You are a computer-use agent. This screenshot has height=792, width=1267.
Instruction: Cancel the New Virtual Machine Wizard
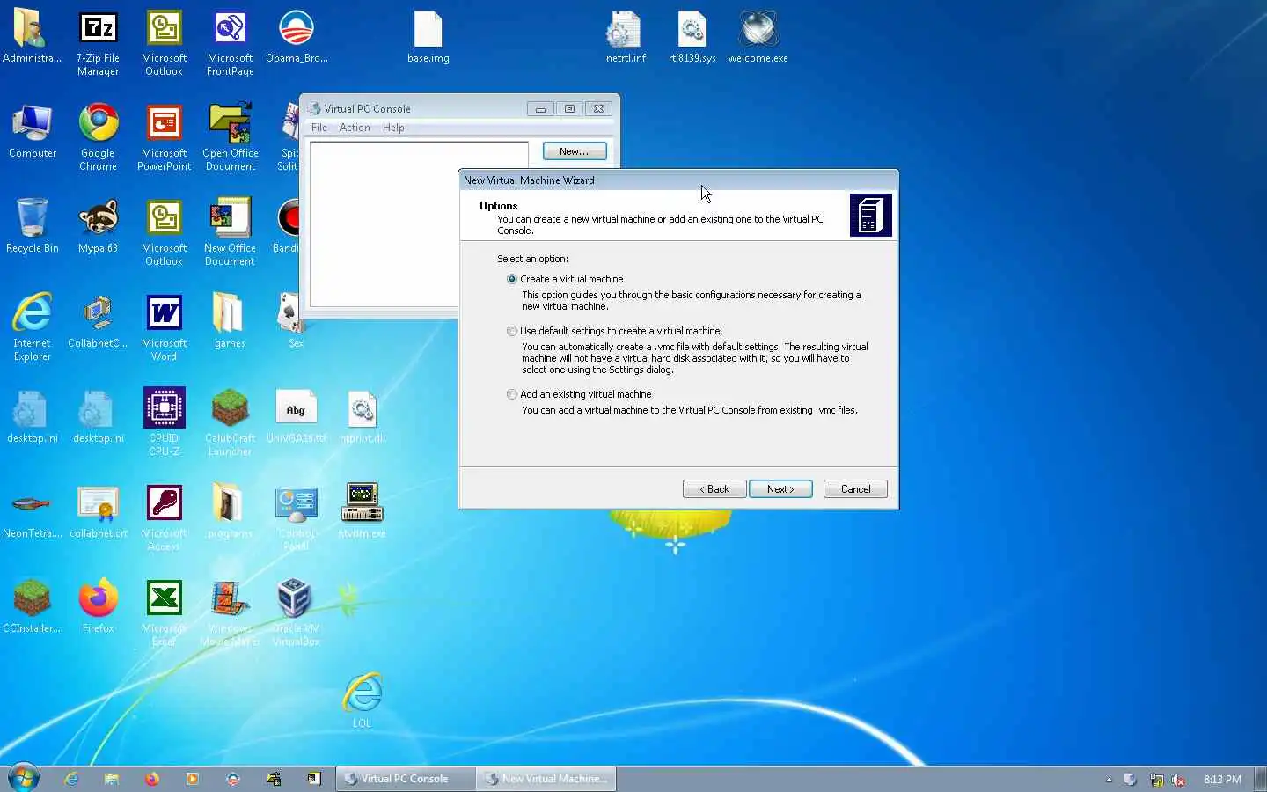tap(855, 489)
